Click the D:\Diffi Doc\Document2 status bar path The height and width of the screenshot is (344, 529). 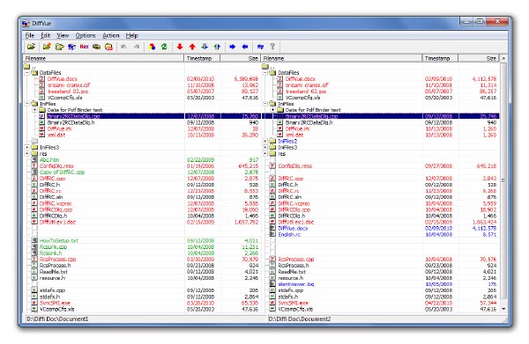300,318
